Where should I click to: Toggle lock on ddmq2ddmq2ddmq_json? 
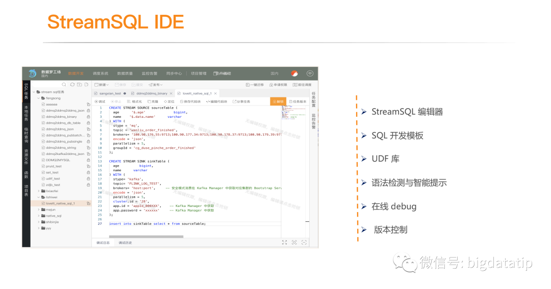click(x=89, y=110)
